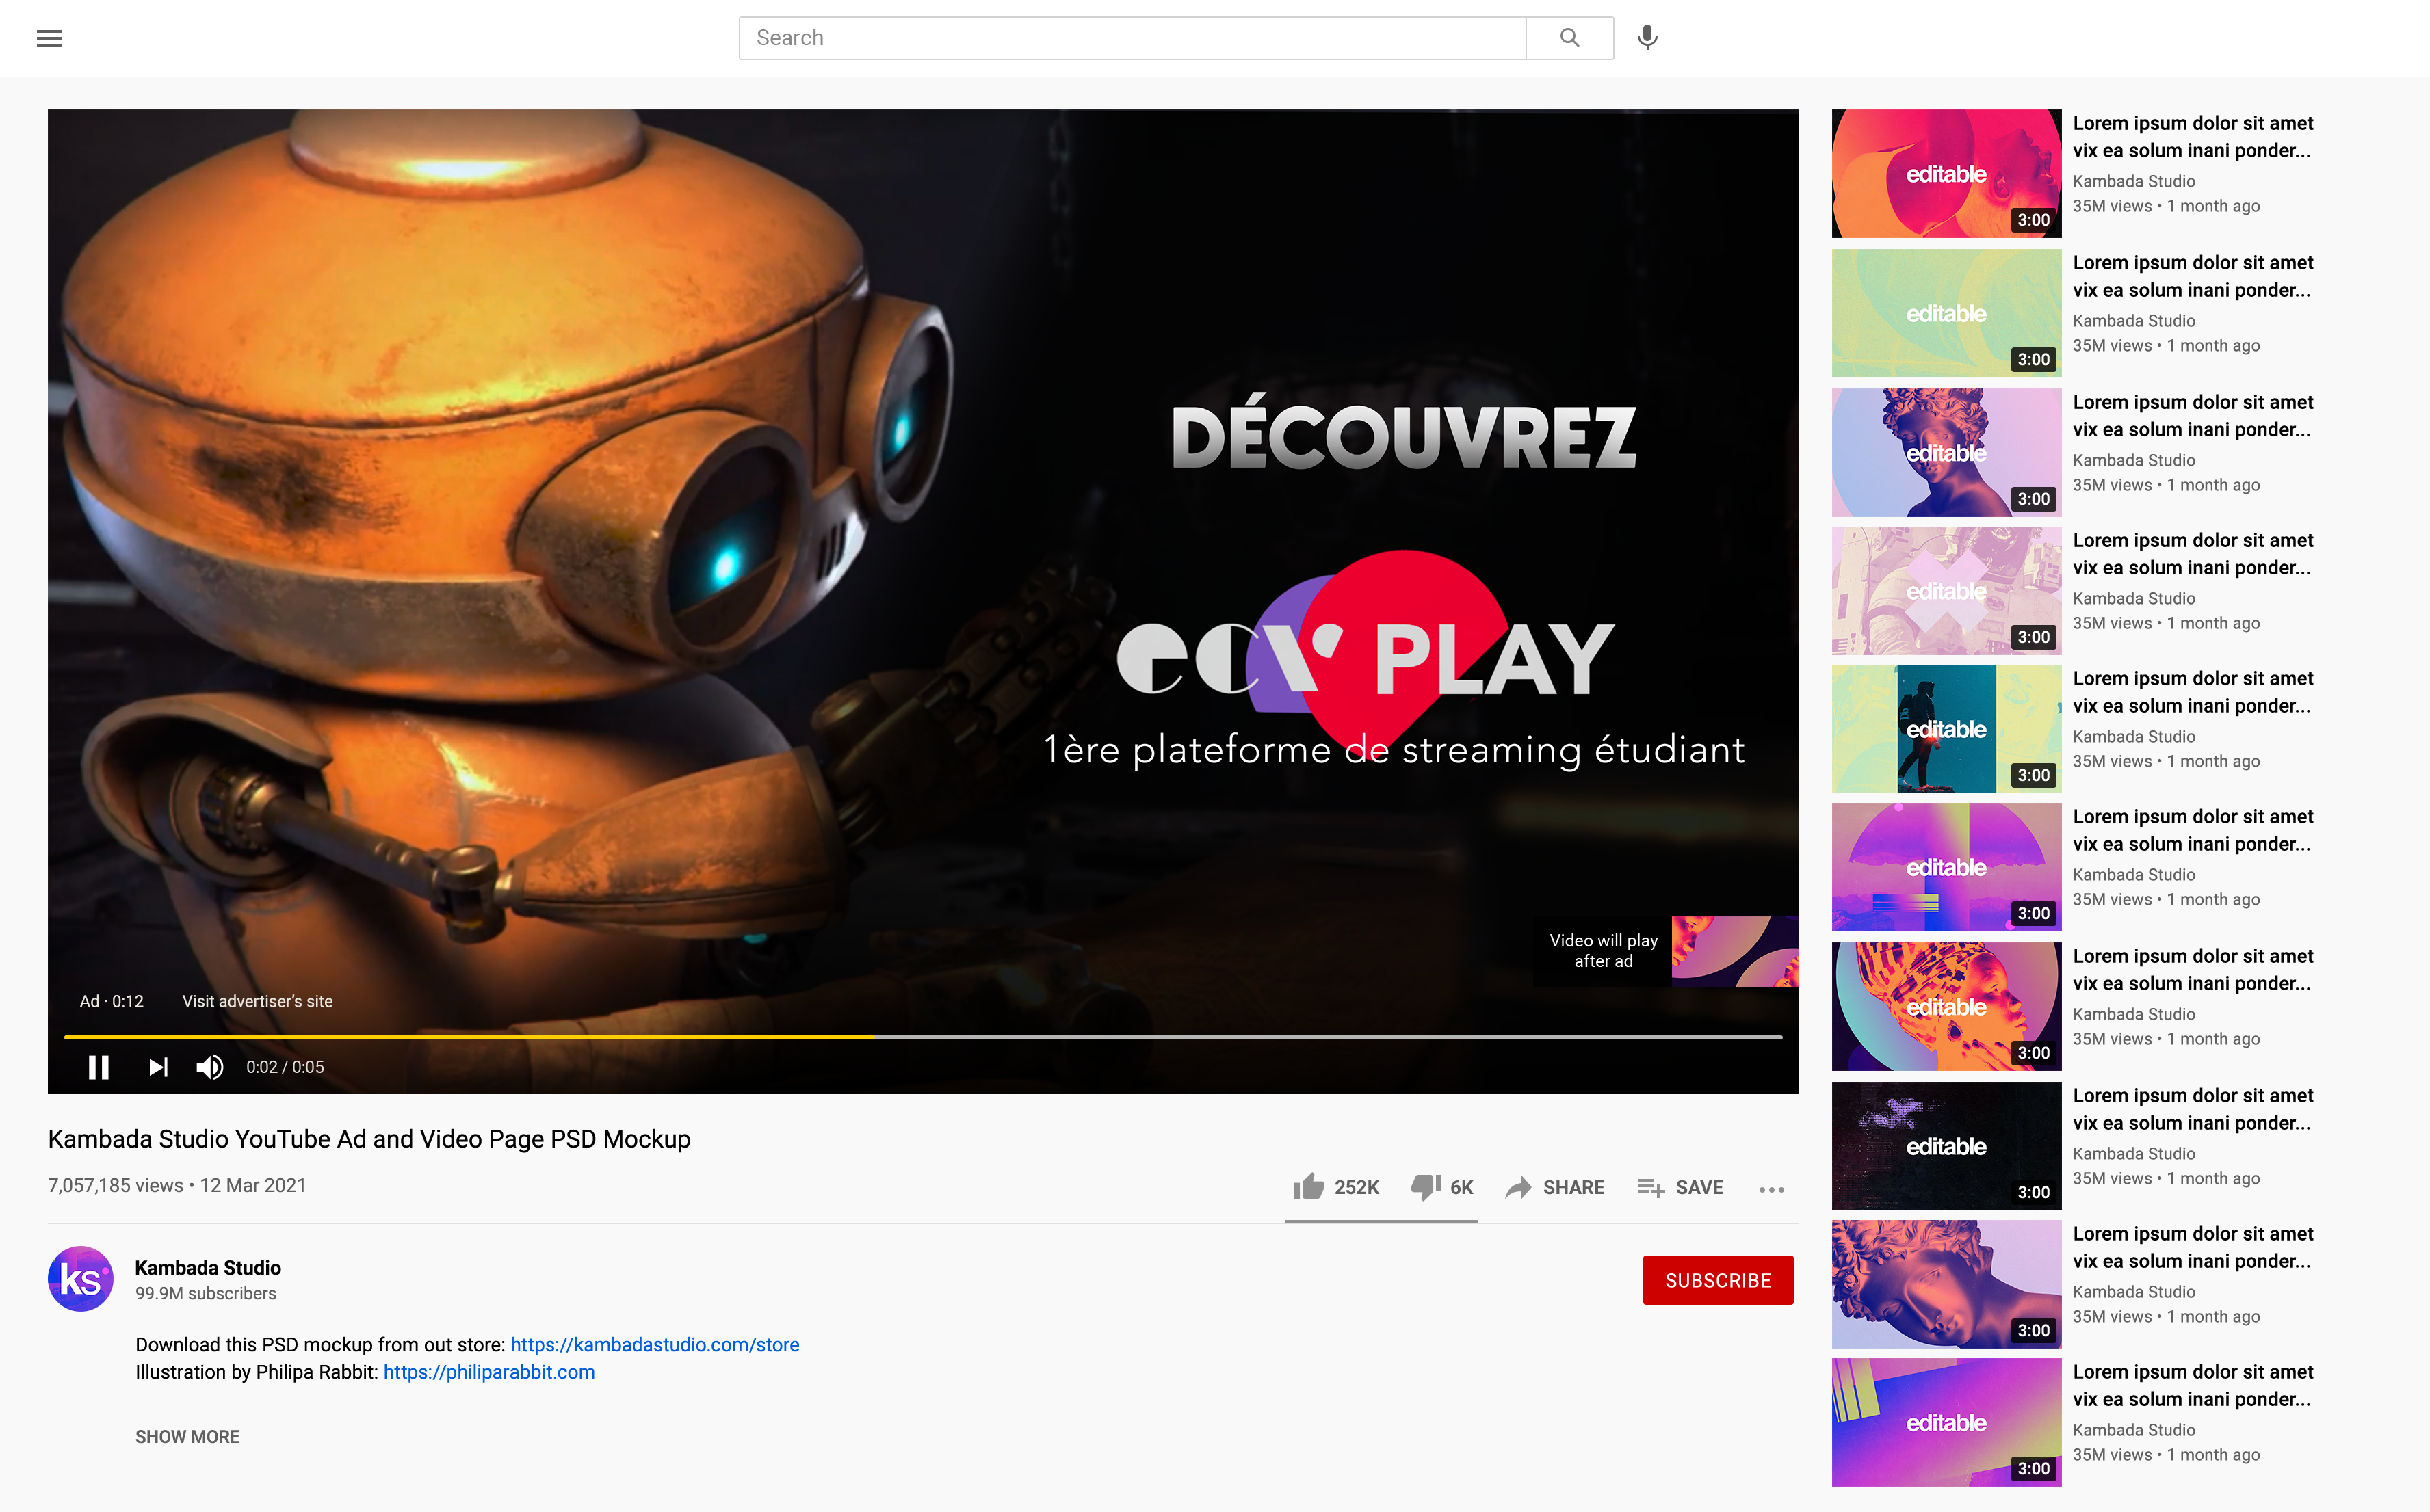Screen dimensions: 2430x1512
Task: Like the video with thumbs up
Action: pyautogui.click(x=1309, y=1187)
